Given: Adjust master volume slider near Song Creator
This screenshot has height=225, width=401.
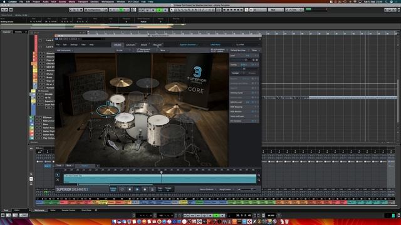Looking at the screenshot, I should (252, 189).
